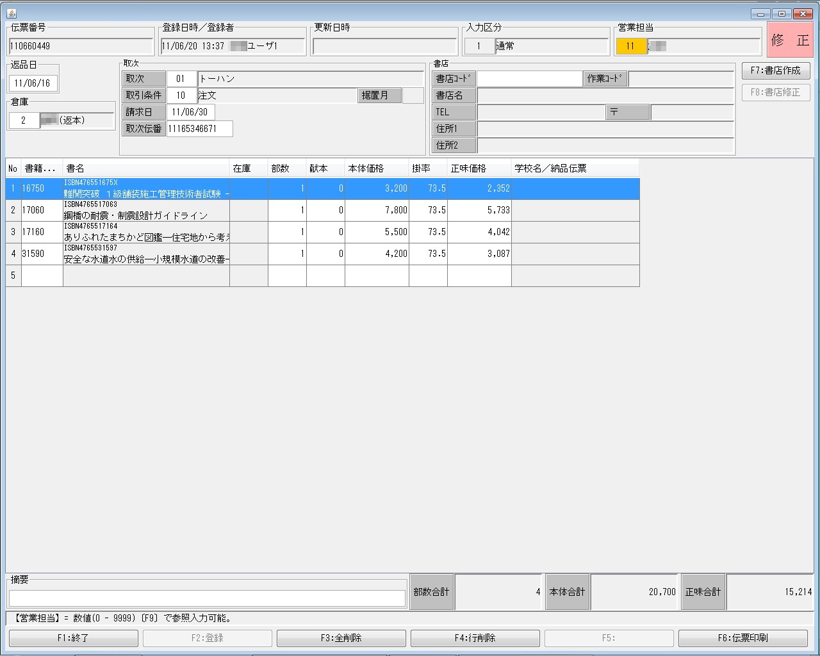820x656 pixels.
Task: Select row 4 安全な水道水の供給
Action: [146, 254]
